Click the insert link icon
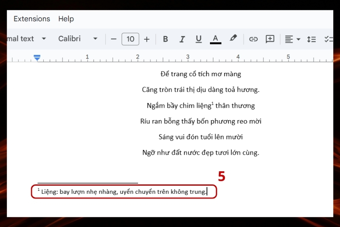 pos(253,39)
